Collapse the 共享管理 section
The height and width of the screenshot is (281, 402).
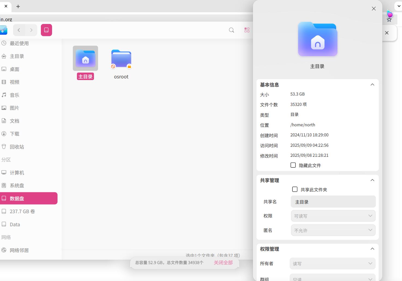tap(372, 180)
